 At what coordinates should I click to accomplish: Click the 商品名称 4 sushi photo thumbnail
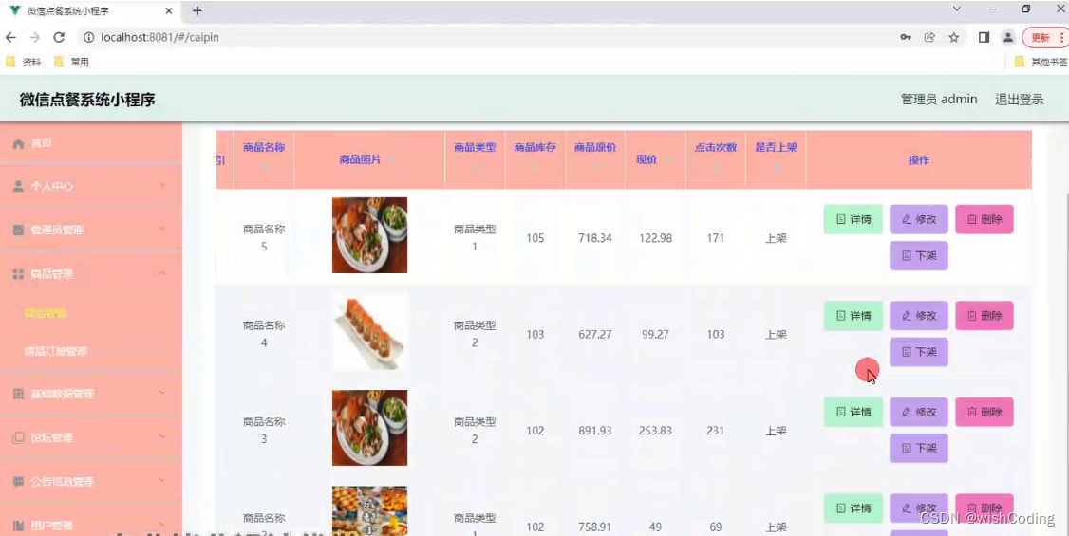coord(369,332)
